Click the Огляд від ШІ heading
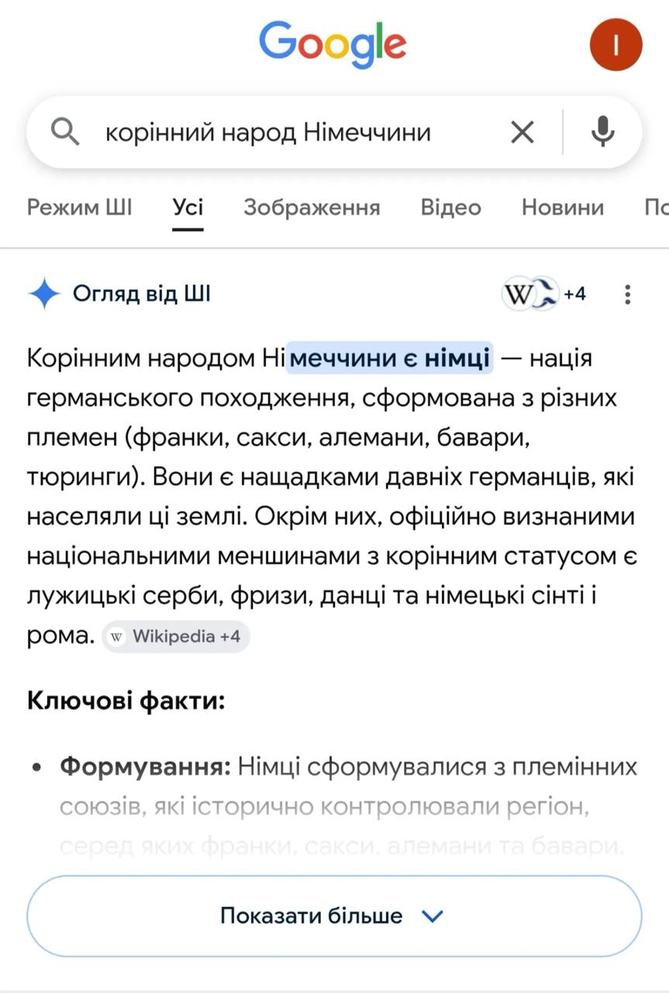This screenshot has width=669, height=993. (142, 294)
